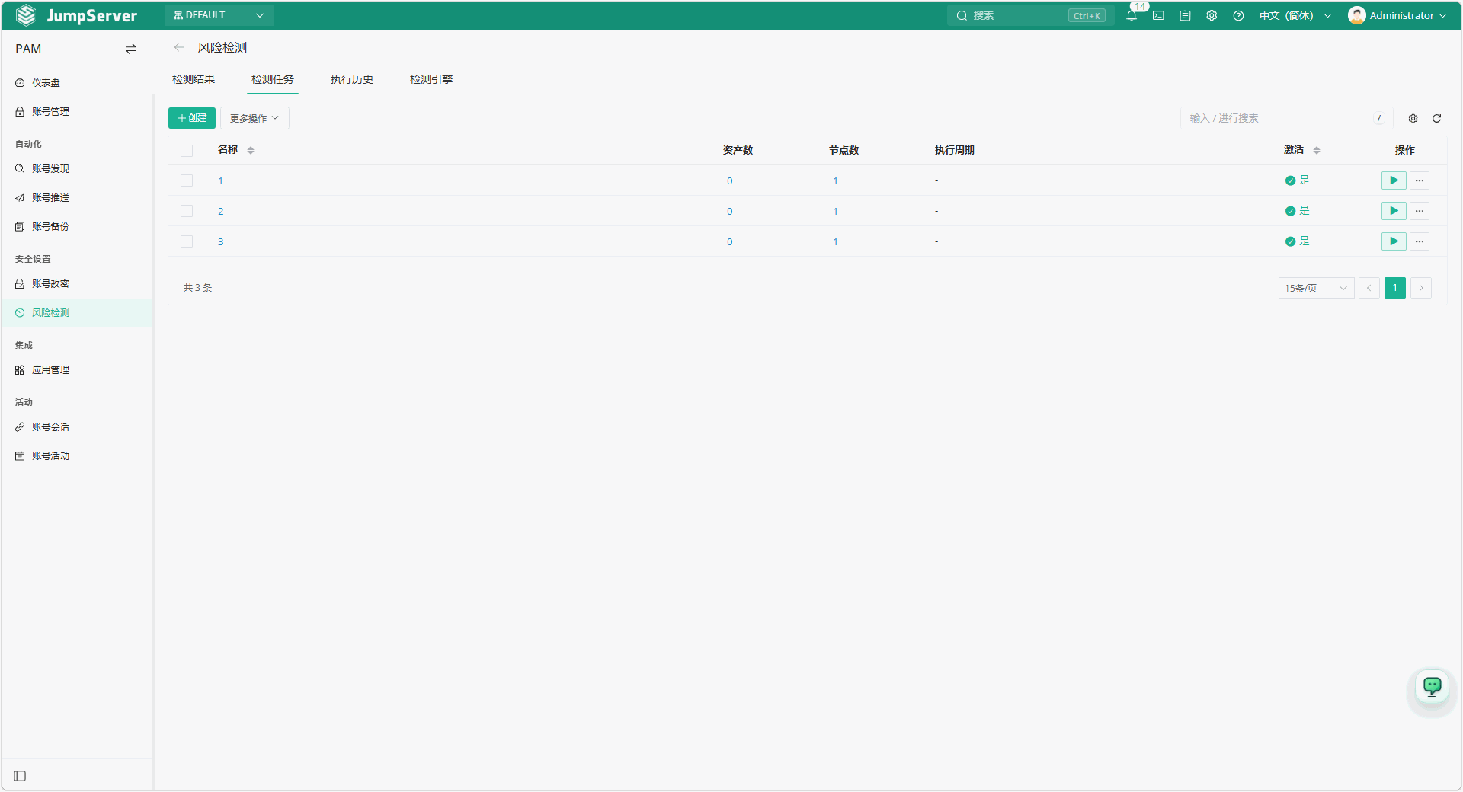Open the chat assistant floating icon

[1433, 687]
